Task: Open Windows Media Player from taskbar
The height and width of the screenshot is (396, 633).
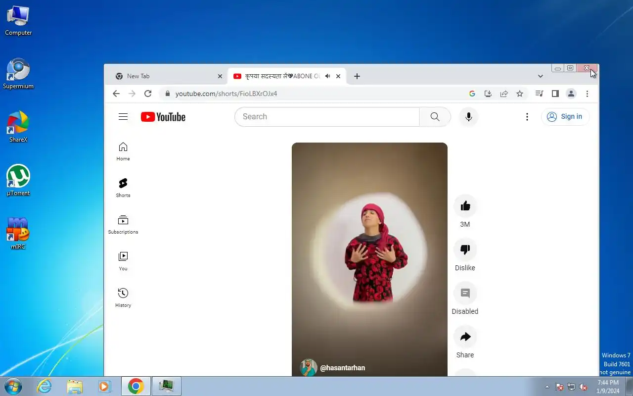Action: [x=105, y=386]
